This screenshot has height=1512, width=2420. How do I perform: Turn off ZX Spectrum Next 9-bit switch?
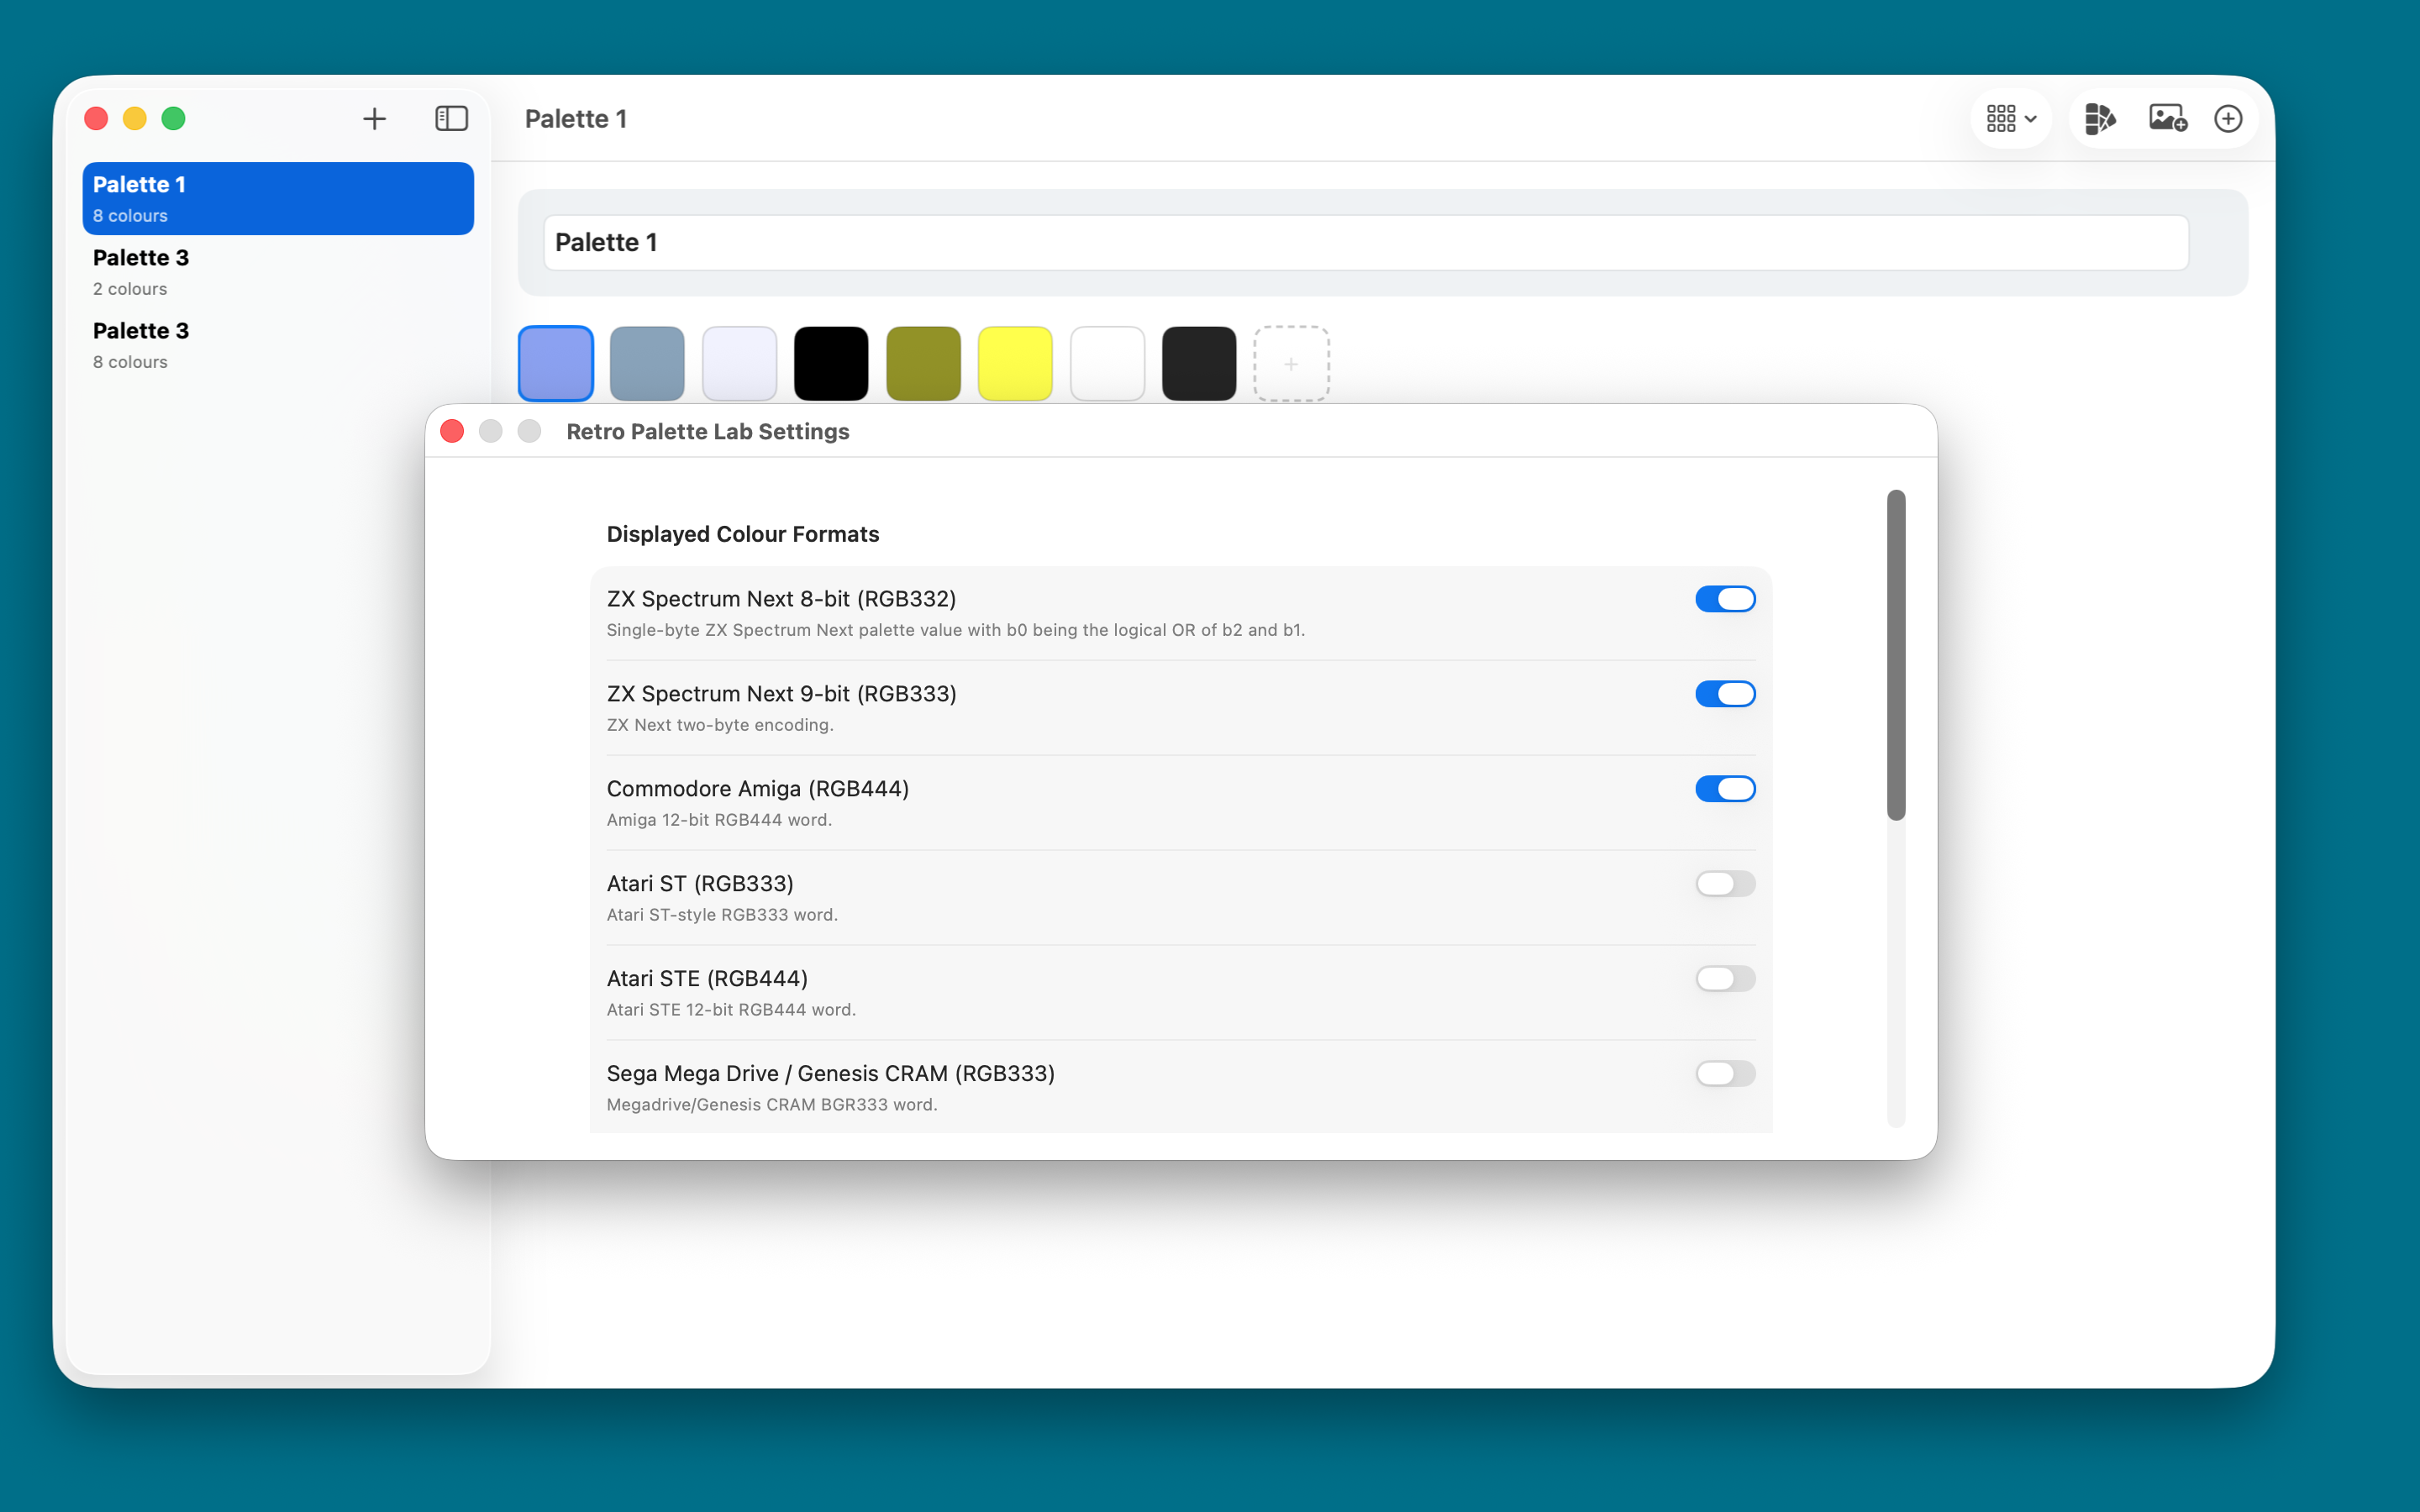1725,694
